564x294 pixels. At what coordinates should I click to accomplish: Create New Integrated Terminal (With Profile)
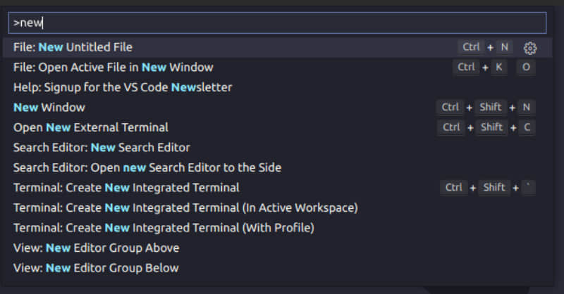coord(164,228)
